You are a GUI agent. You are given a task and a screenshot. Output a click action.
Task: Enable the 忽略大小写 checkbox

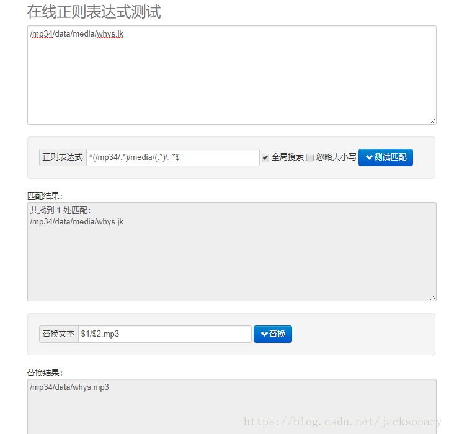click(x=310, y=157)
